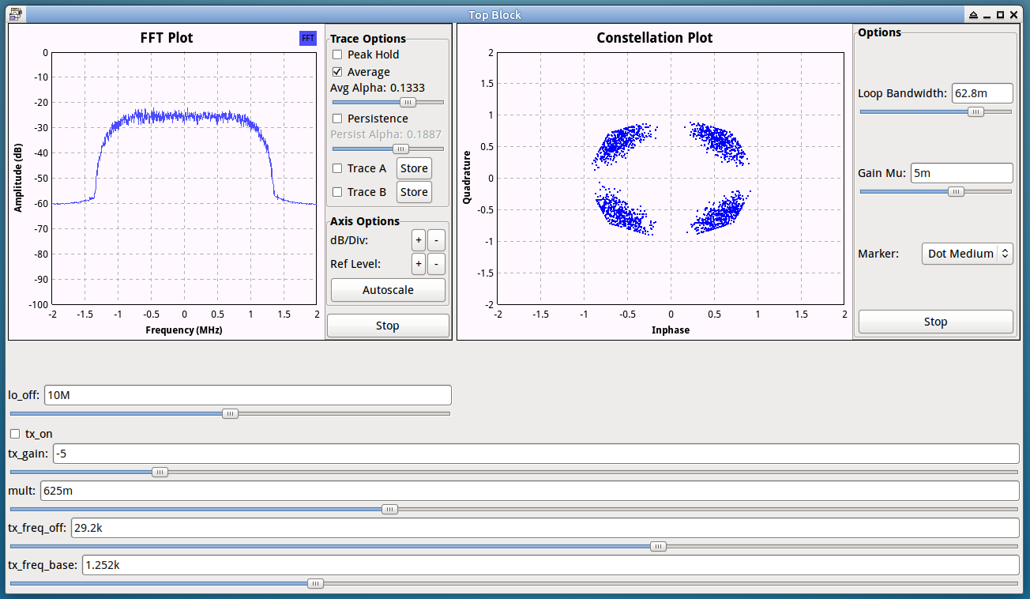Image resolution: width=1030 pixels, height=599 pixels.
Task: Maximize the Top Block window
Action: 1000,15
